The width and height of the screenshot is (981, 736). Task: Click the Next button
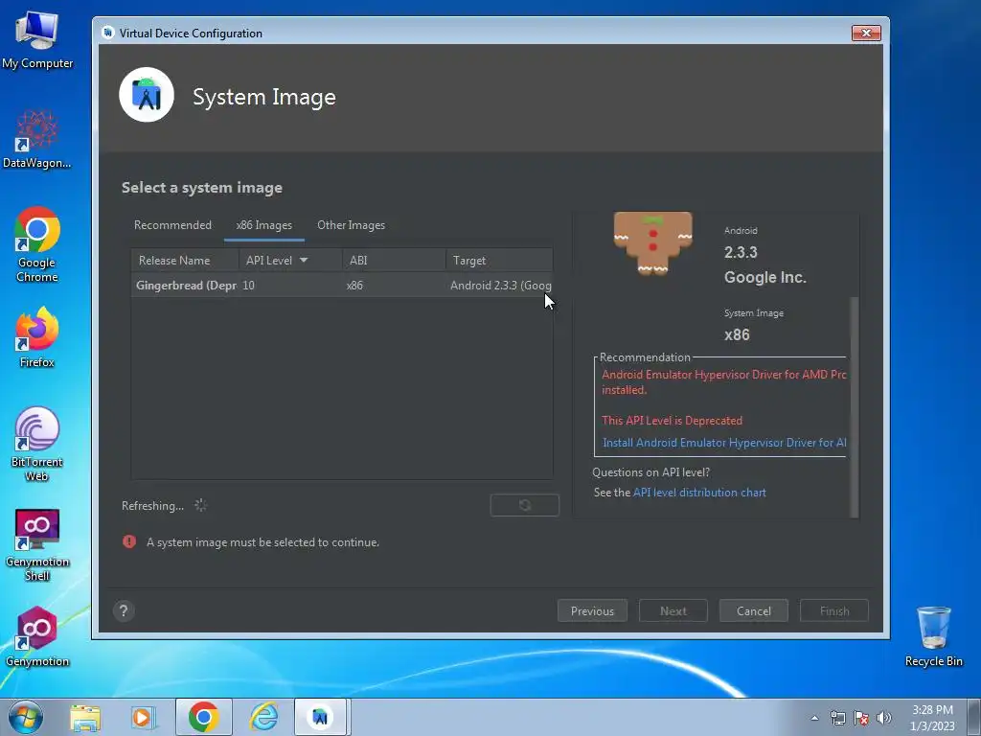pos(673,610)
